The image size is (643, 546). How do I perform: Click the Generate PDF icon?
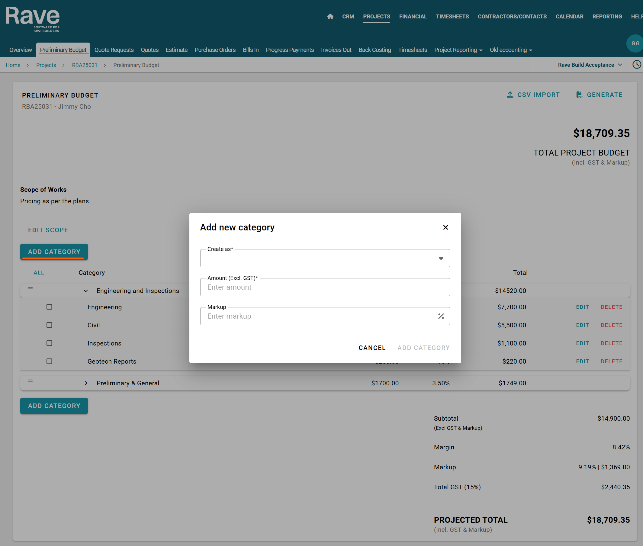(579, 95)
